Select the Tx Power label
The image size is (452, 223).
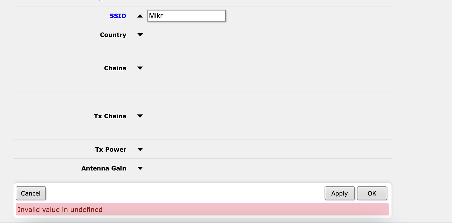point(110,149)
